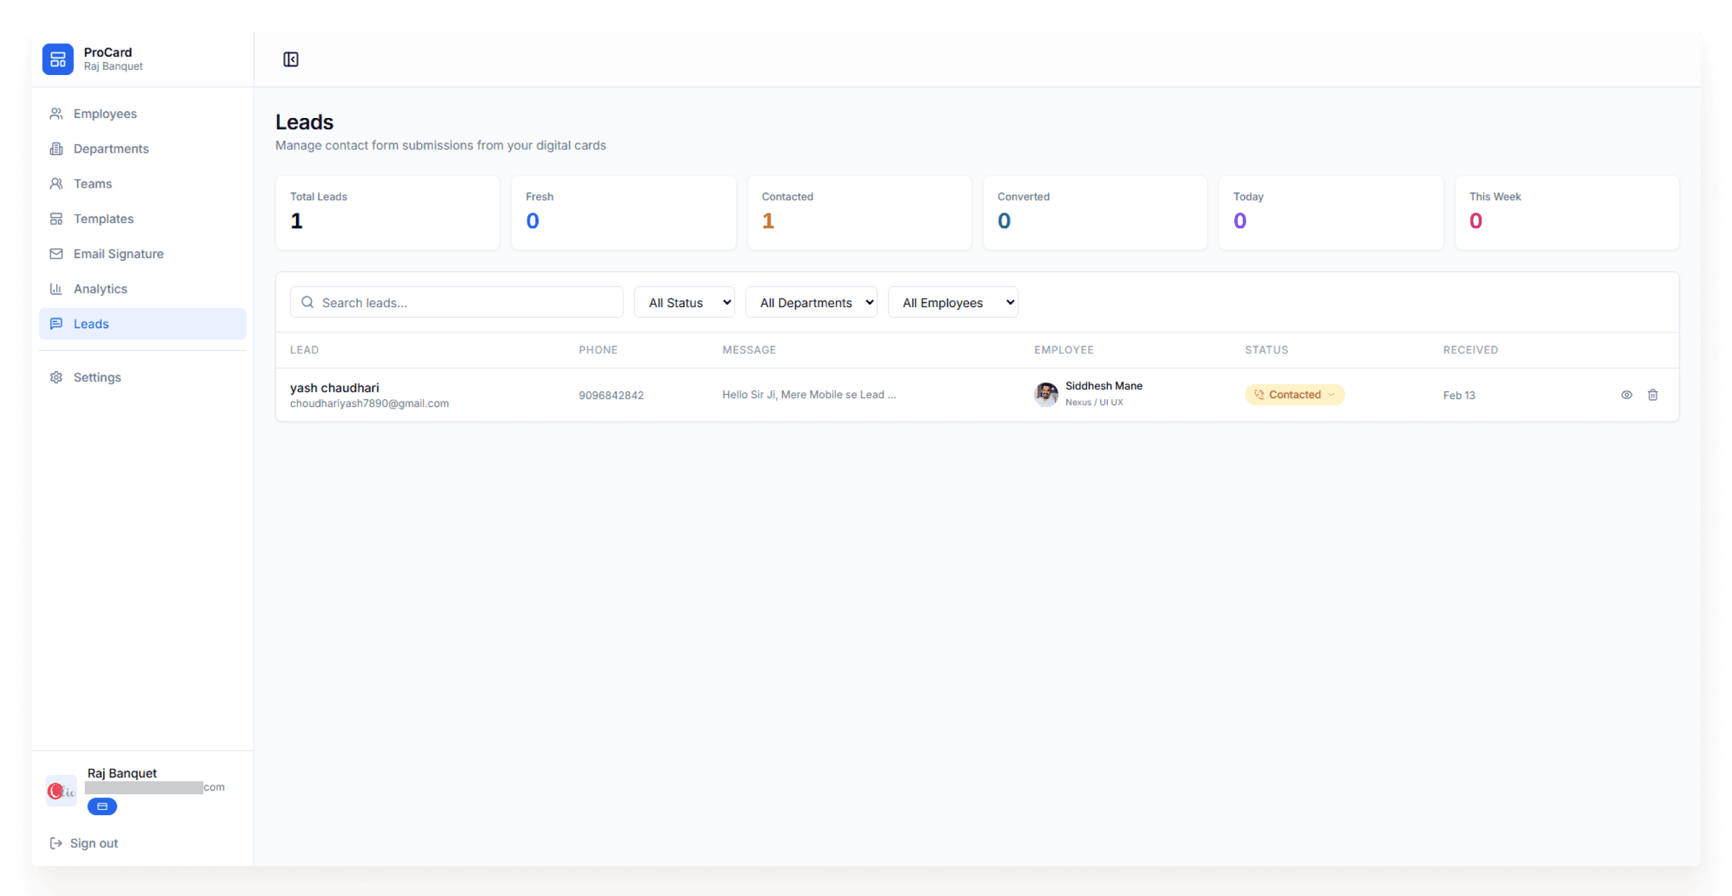The width and height of the screenshot is (1732, 896).
Task: Collapse the sidebar panel icon
Action: click(290, 59)
